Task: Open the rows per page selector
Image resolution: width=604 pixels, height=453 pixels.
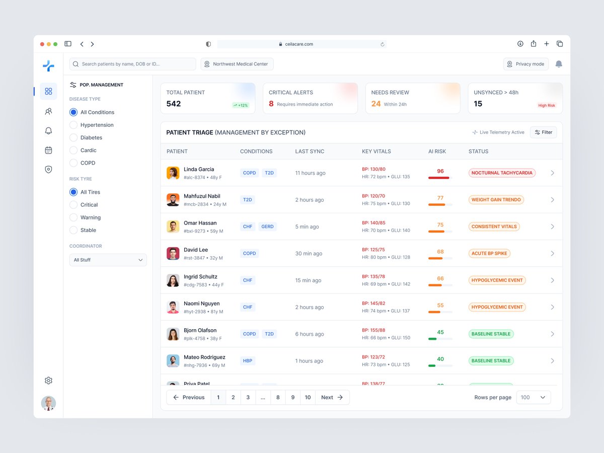Action: [x=533, y=397]
